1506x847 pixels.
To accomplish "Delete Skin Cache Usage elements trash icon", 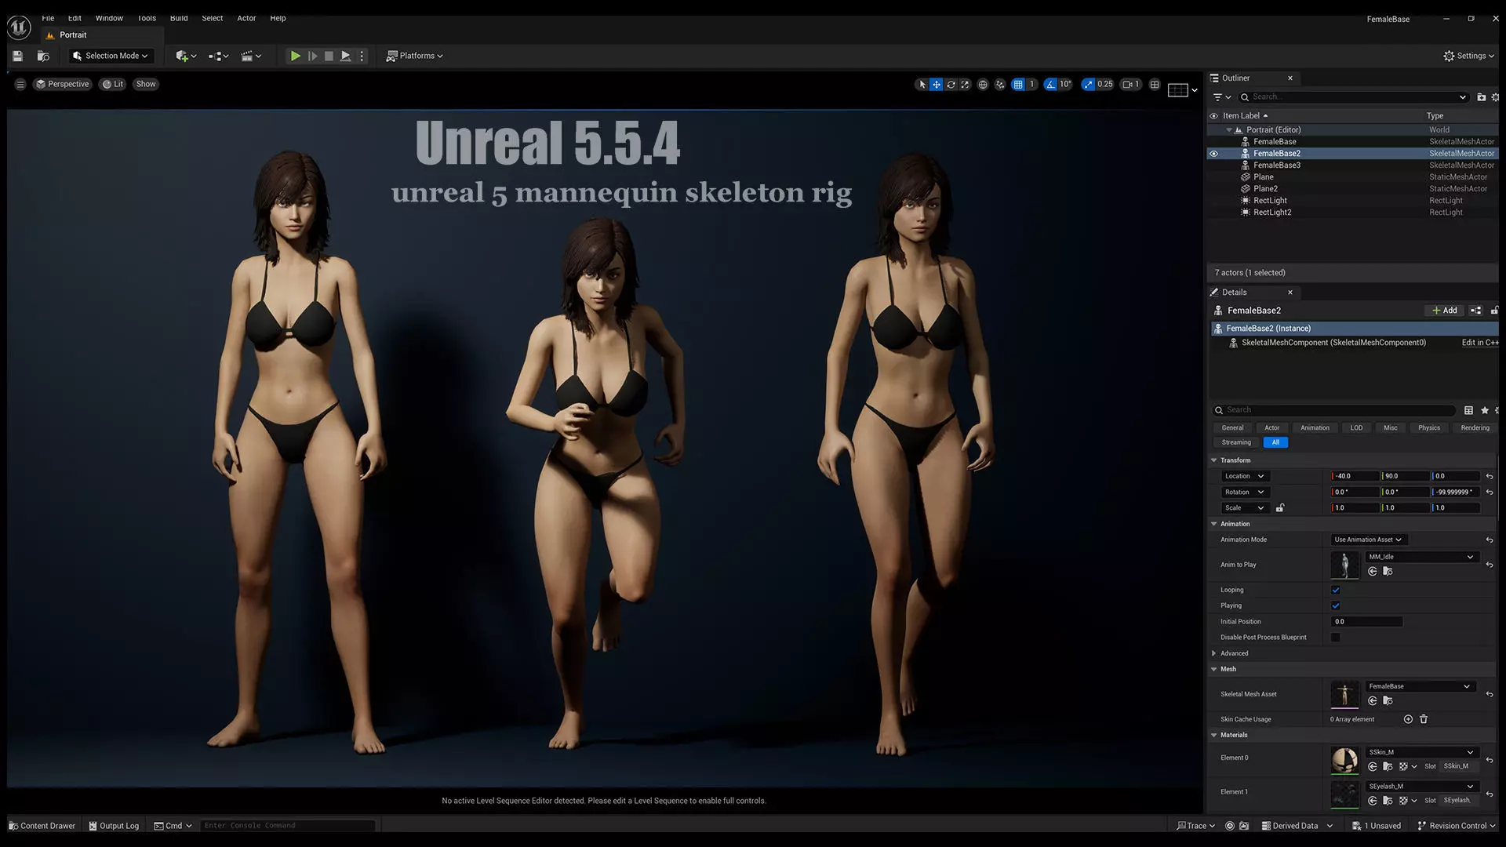I will [x=1424, y=719].
